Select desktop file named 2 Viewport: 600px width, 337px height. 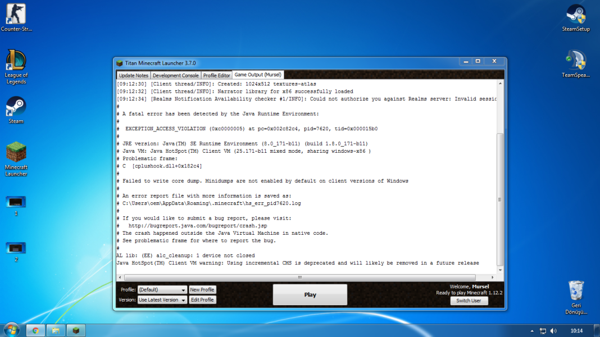16,252
